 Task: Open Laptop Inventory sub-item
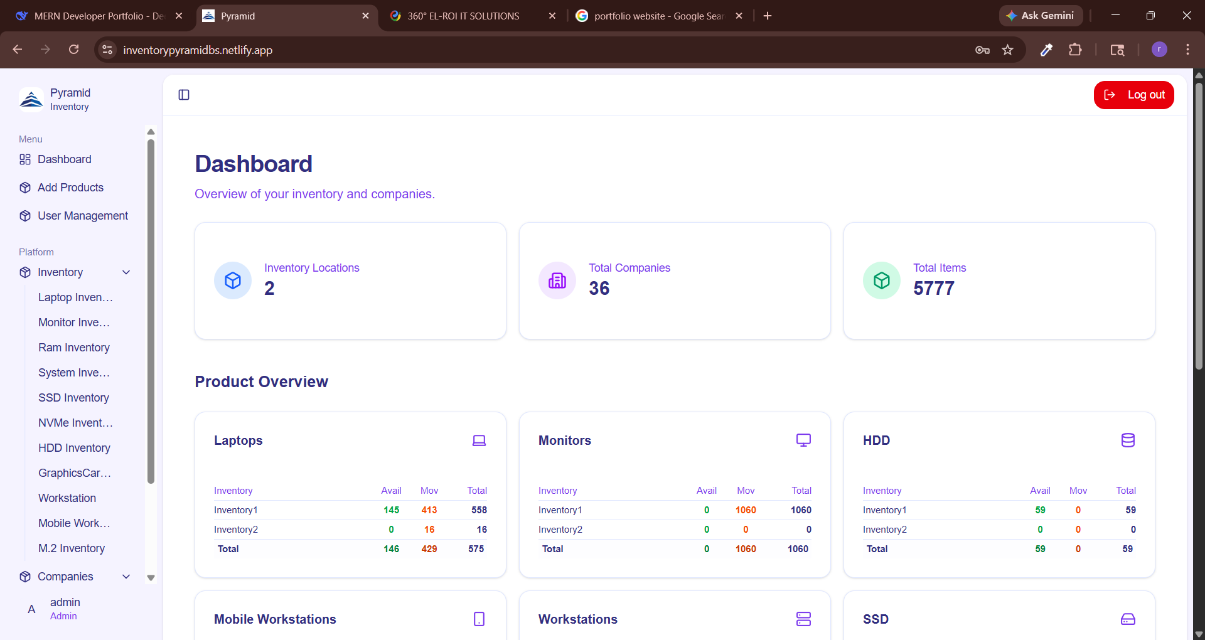tap(76, 297)
